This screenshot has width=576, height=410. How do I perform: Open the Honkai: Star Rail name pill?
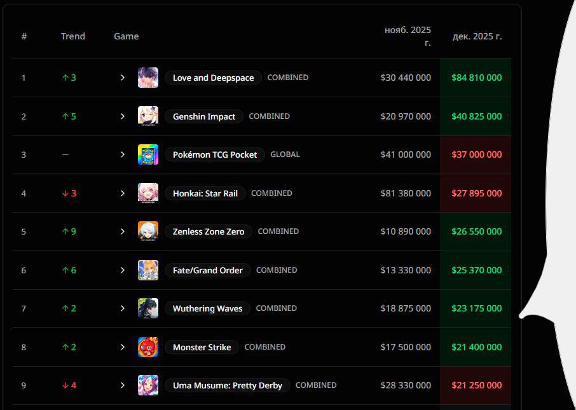tap(205, 193)
